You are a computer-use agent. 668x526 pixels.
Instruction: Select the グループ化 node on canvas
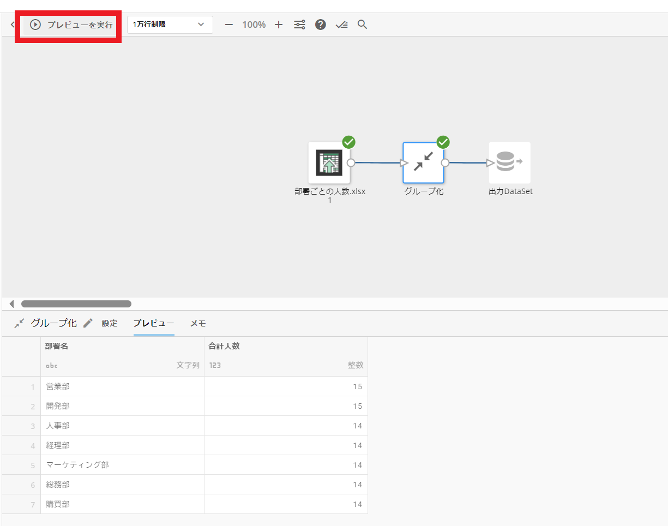pos(424,163)
